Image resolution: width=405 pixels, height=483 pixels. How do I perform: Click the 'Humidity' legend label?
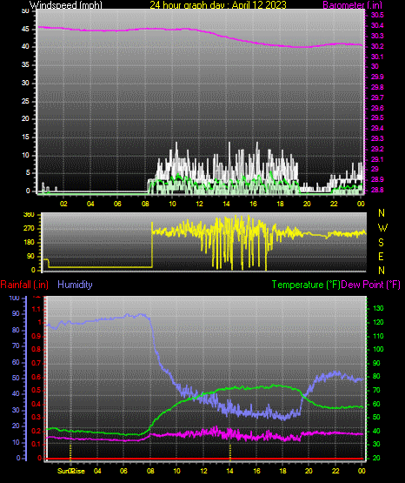coord(75,285)
